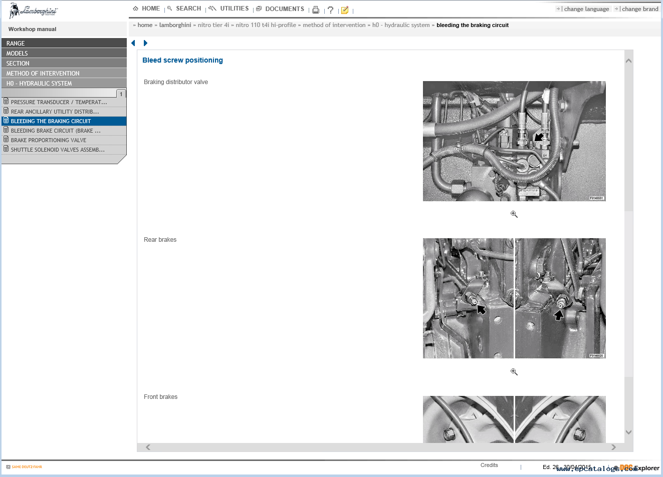Open the help question mark icon
663x477 pixels.
pyautogui.click(x=330, y=10)
